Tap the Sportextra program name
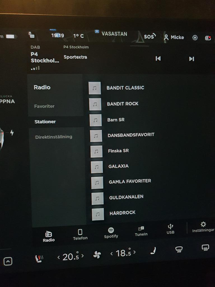 (75, 57)
